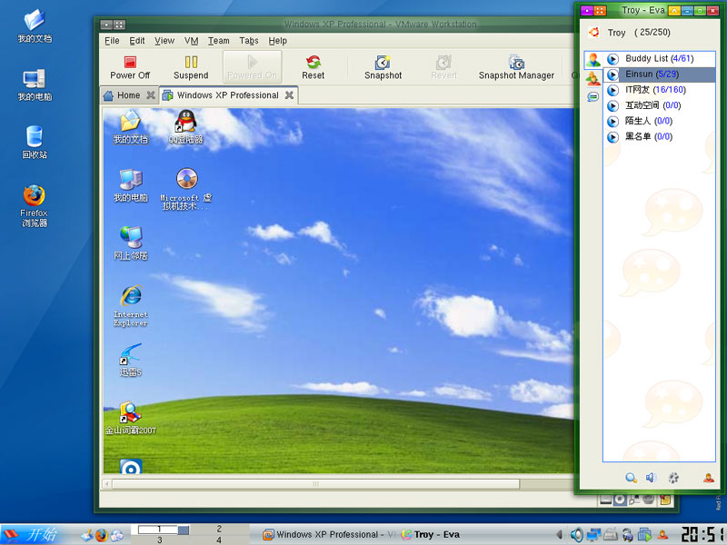Open the Snapshot Manager

(x=516, y=67)
